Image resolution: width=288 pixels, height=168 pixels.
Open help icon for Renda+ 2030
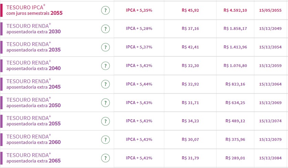click(106, 29)
